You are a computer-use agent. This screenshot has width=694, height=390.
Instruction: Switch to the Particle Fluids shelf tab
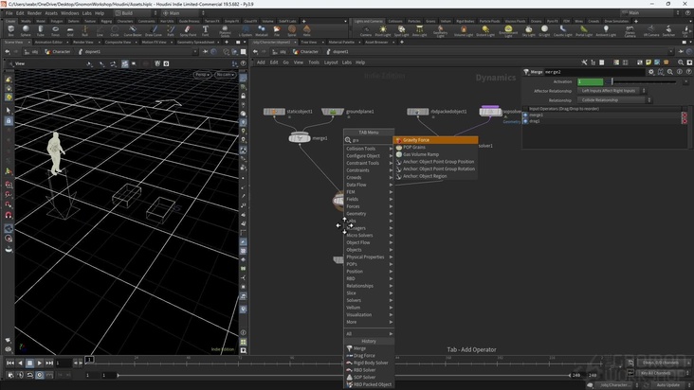click(489, 21)
